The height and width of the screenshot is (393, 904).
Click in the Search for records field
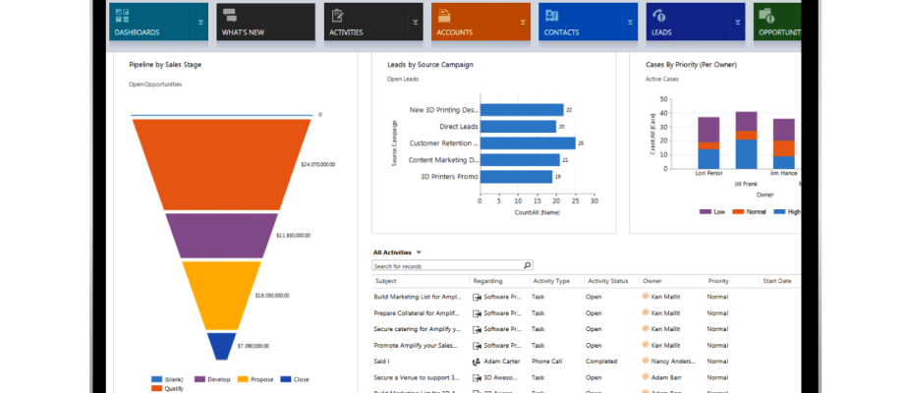coord(447,265)
